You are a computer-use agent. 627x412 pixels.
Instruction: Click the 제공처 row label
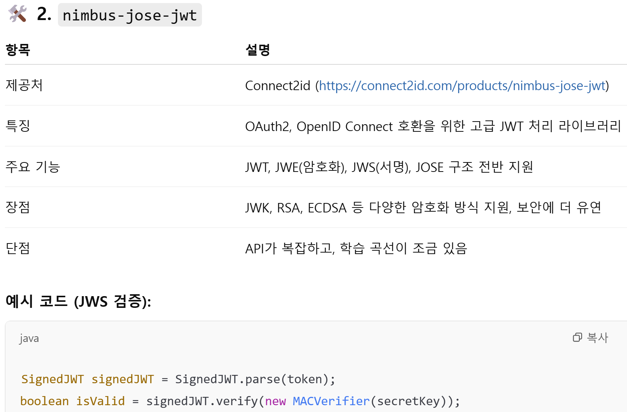click(x=24, y=85)
